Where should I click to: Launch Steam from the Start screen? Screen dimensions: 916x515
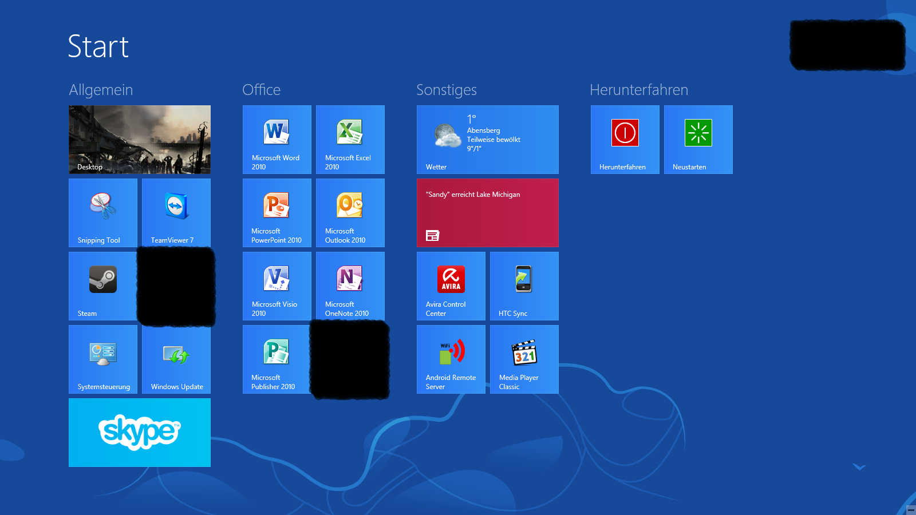103,286
